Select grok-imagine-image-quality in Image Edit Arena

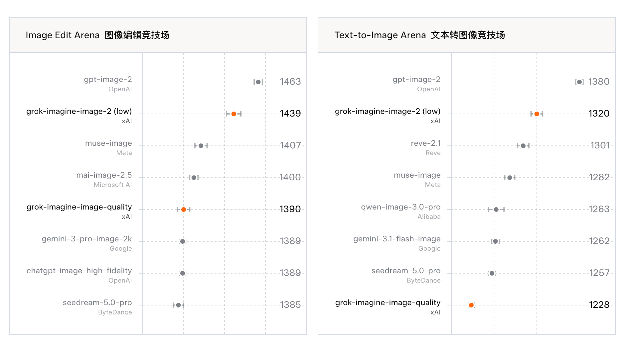click(79, 207)
